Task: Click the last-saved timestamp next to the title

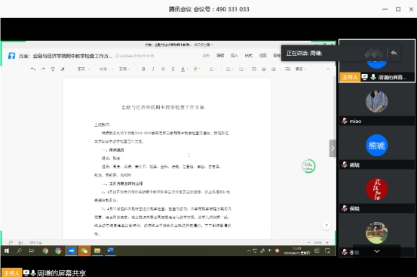Action: (135, 56)
